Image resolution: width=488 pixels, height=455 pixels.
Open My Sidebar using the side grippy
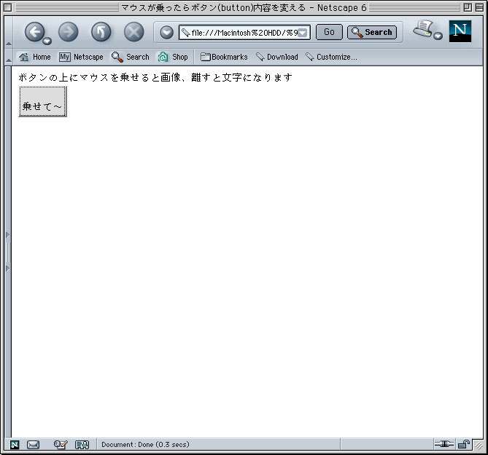[x=8, y=252]
